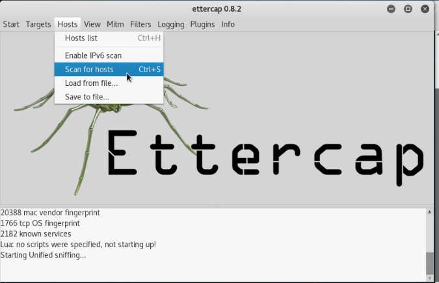Viewport: 439px width, 283px height.
Task: Maximize the ettercap window
Action: pos(408,9)
